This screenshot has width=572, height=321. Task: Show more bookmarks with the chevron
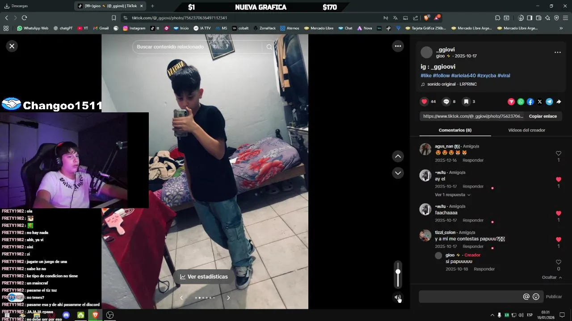[x=561, y=28]
